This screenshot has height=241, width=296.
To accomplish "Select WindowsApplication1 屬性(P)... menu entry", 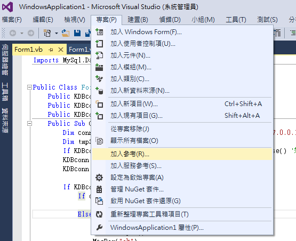I will pos(182,228).
